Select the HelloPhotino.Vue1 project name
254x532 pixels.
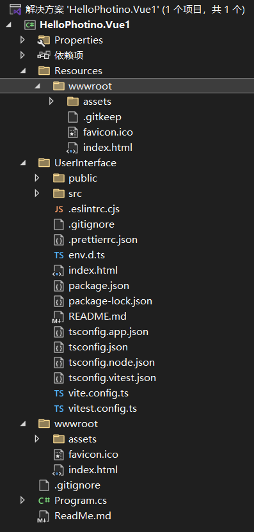85,25
